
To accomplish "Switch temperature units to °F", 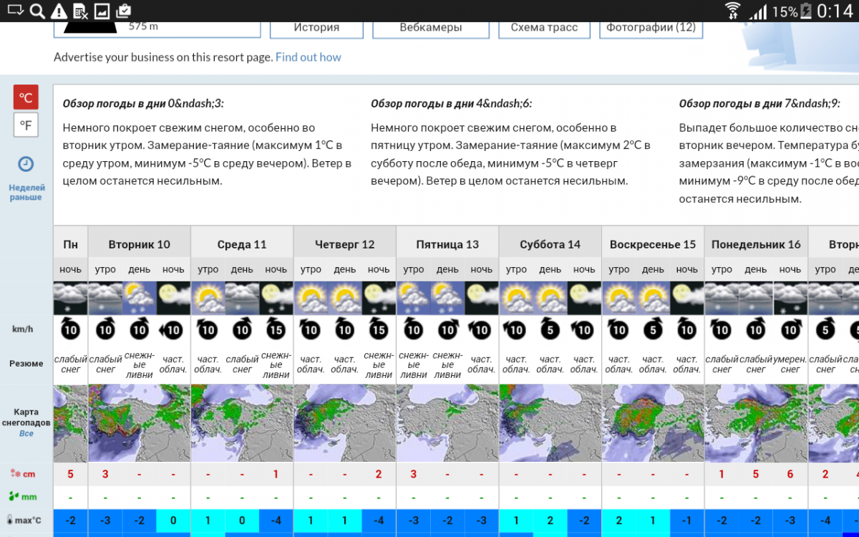I will 26,125.
